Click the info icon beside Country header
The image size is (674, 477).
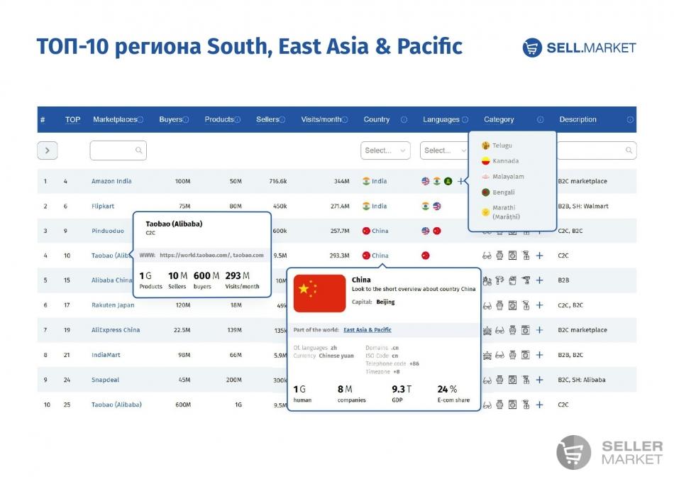click(404, 119)
